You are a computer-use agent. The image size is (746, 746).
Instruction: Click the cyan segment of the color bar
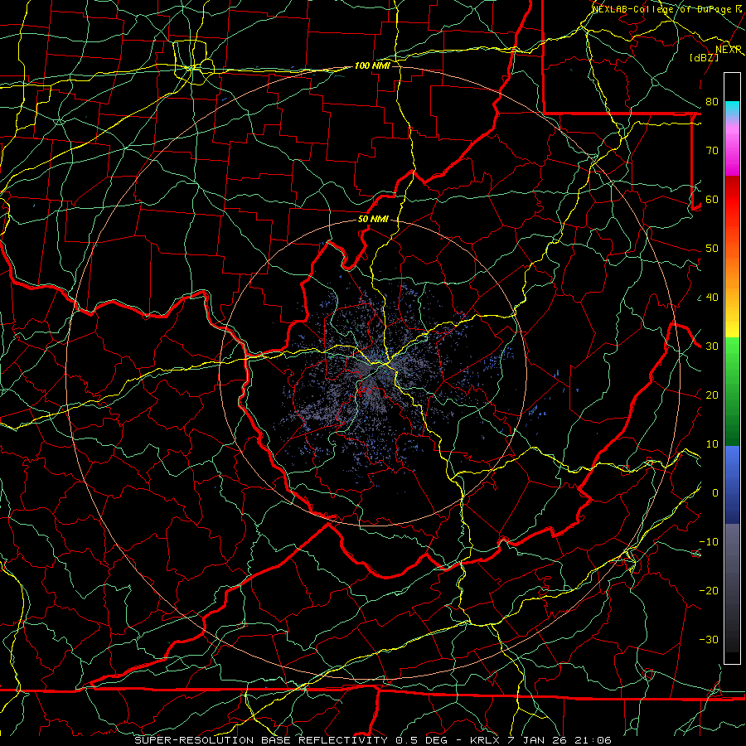click(x=732, y=109)
